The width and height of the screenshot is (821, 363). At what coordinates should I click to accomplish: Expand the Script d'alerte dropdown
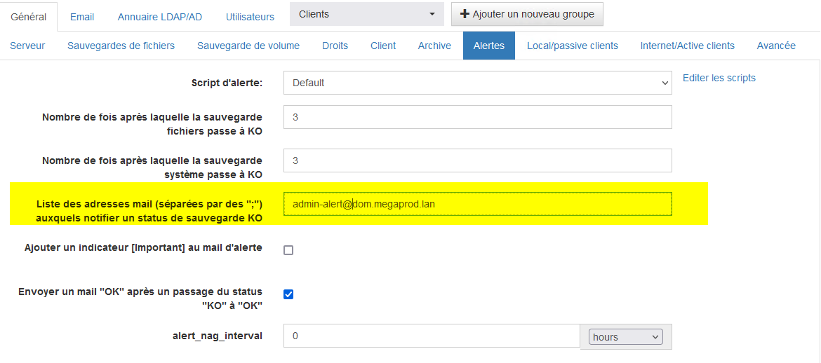(x=477, y=83)
